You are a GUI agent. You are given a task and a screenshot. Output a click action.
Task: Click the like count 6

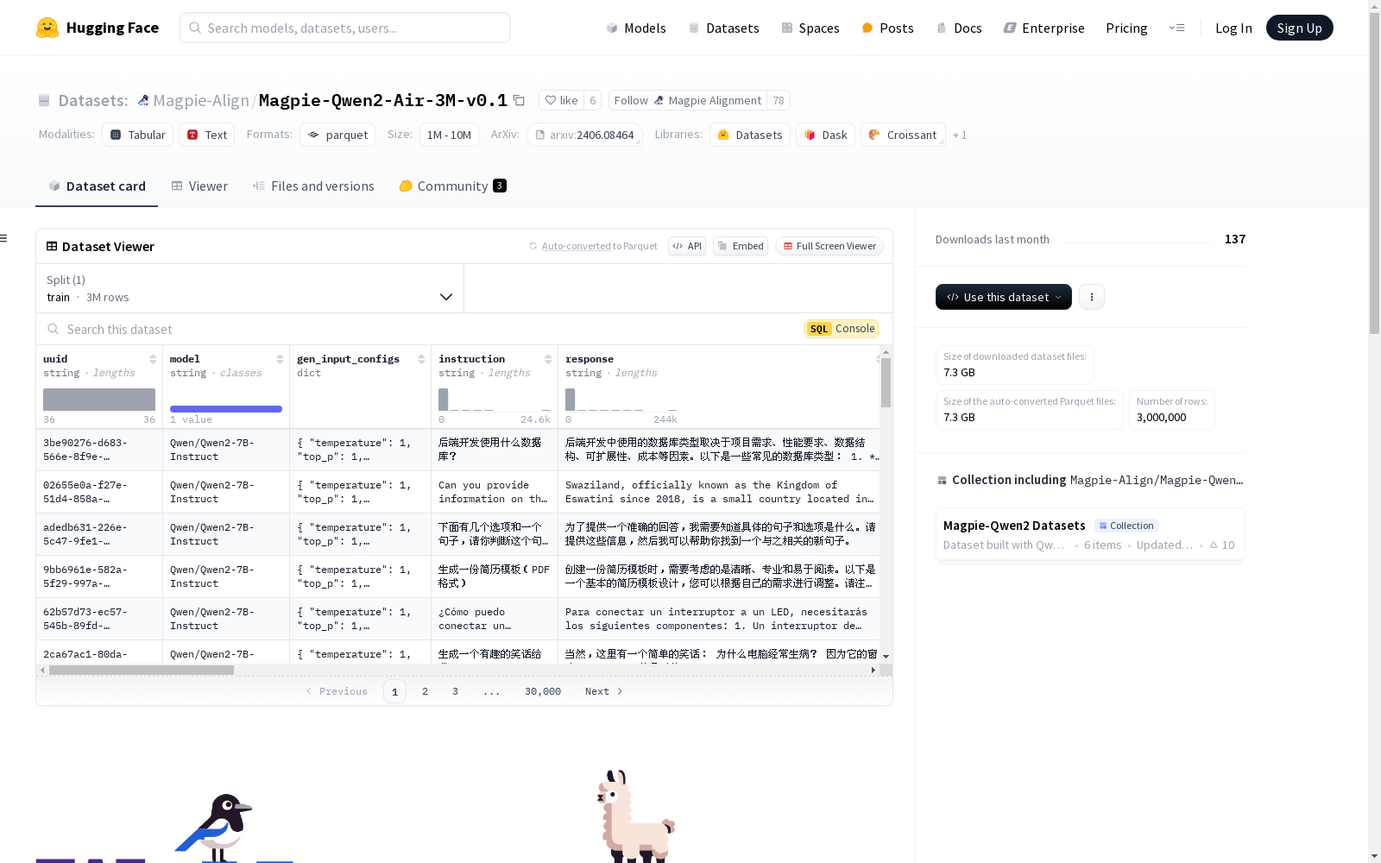point(592,100)
